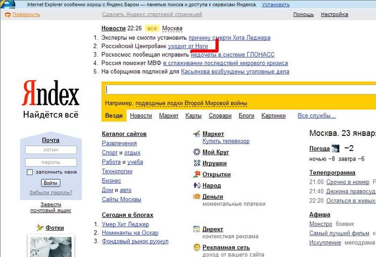Screen dimensions: 376x257
Task: Click the Фотки bird icon
Action: tap(40, 228)
